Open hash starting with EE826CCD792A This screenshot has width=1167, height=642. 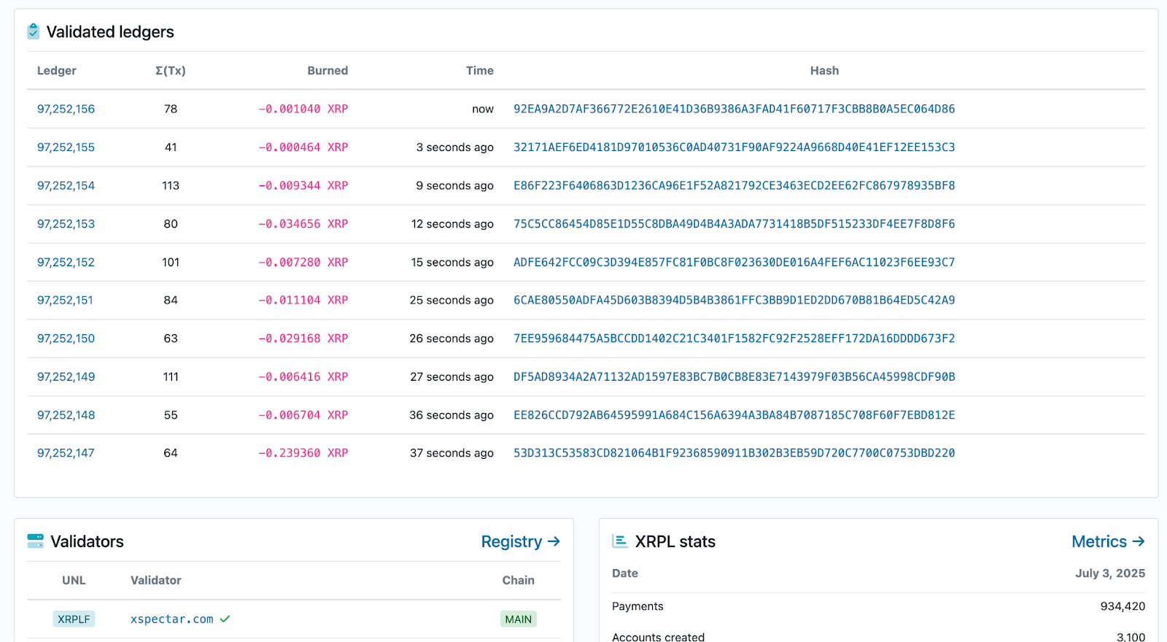click(x=734, y=415)
